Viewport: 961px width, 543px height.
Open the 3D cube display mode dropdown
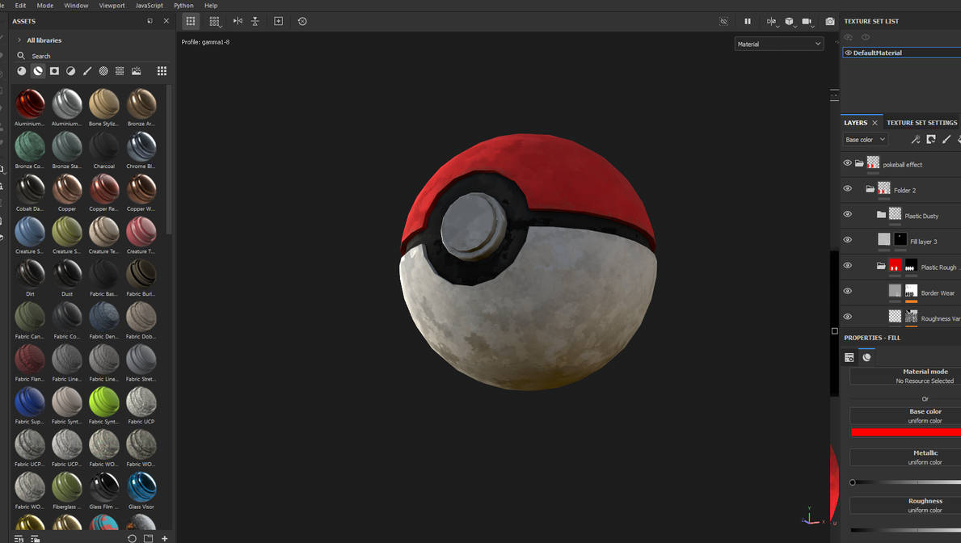(790, 22)
